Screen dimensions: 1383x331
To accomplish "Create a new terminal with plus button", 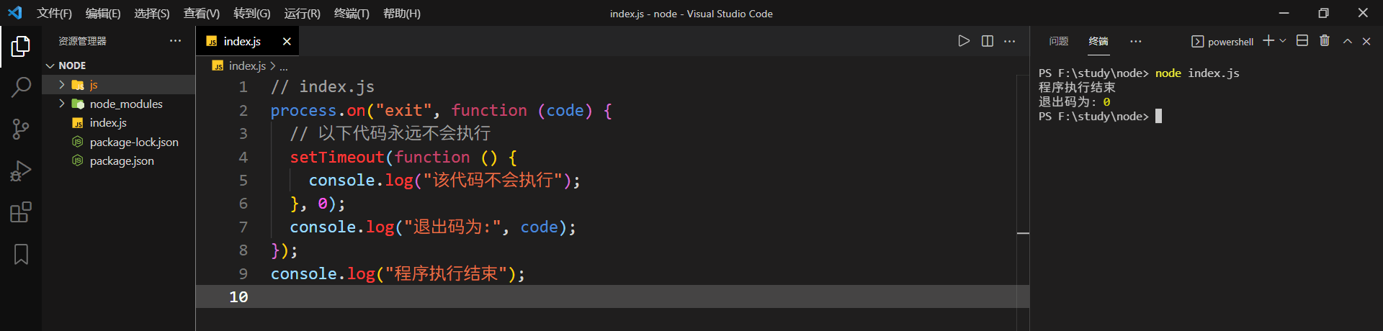I will pos(1268,41).
